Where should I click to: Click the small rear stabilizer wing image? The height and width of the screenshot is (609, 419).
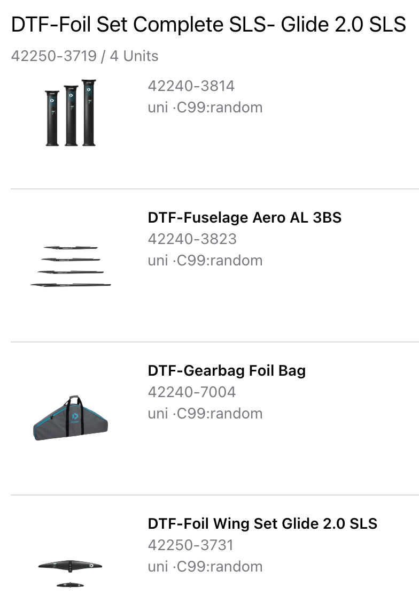pos(71,584)
